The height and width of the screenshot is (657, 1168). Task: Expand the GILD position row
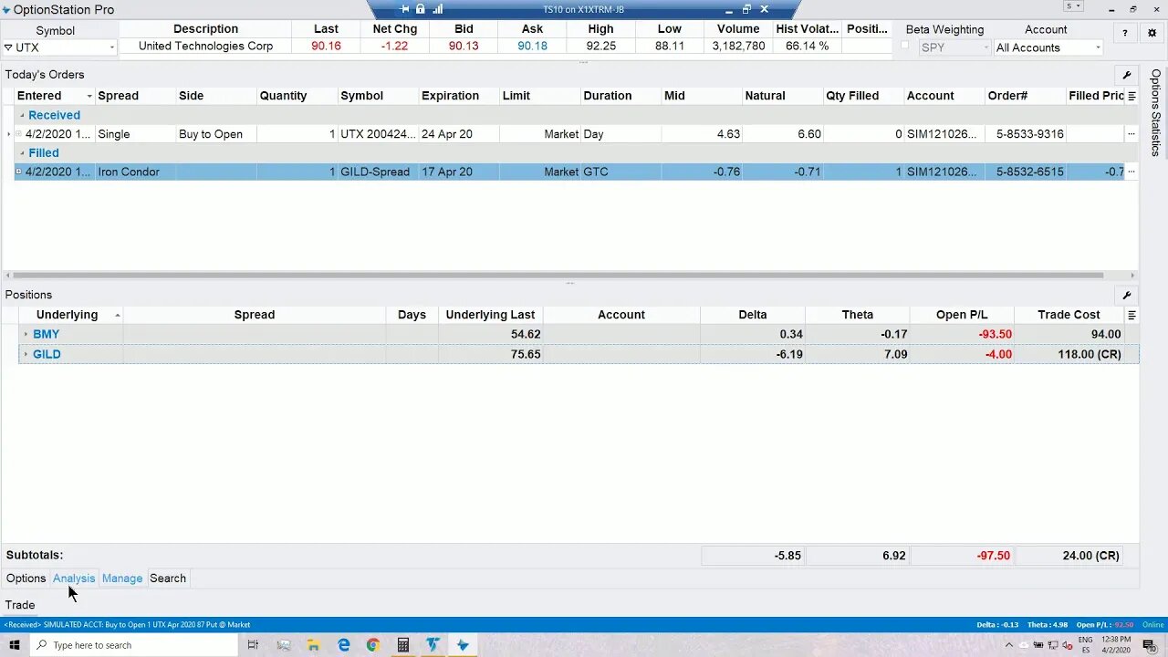[x=26, y=354]
